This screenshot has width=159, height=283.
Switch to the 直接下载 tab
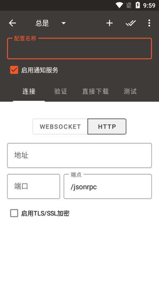[x=95, y=91]
